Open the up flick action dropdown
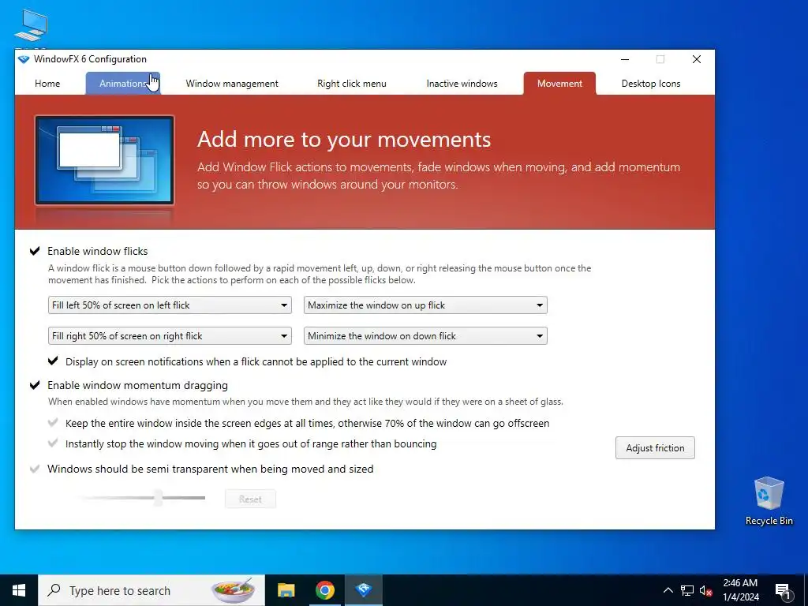Viewport: 808px width, 606px height. pos(425,305)
